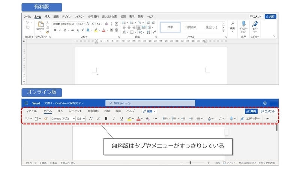Screen dimensions: 300x169
Task: Toggle Bold in Word Online toolbar
Action: pos(106,119)
